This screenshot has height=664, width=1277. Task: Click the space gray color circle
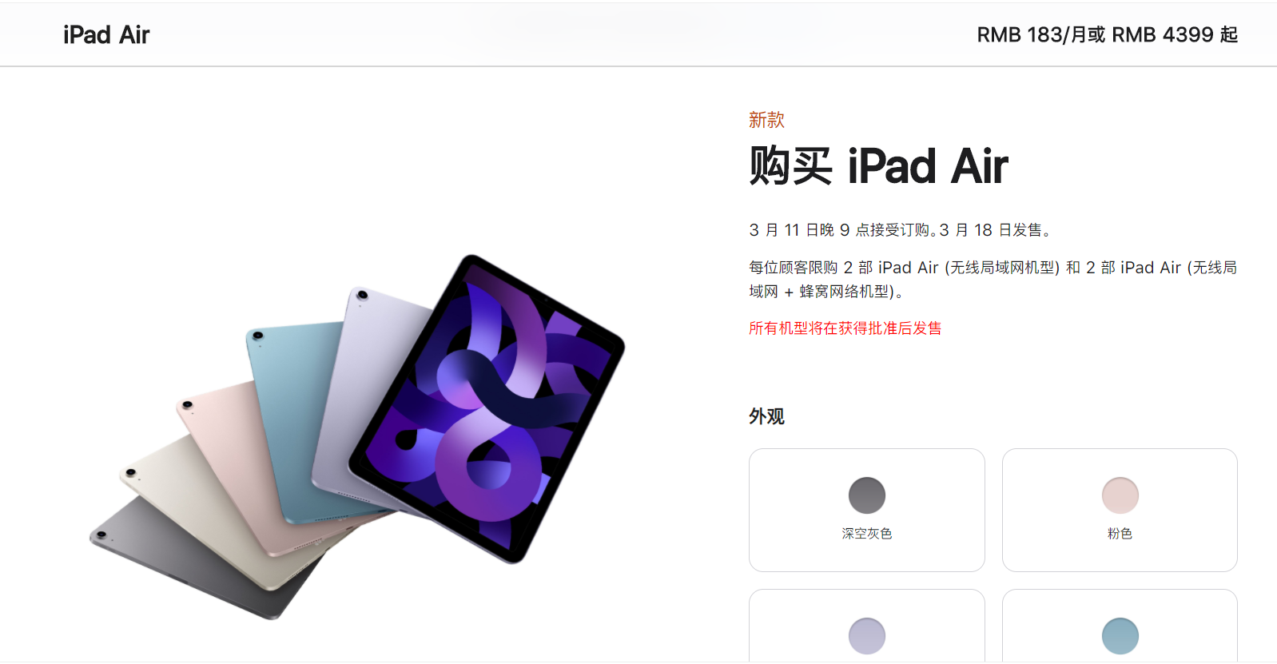[866, 495]
